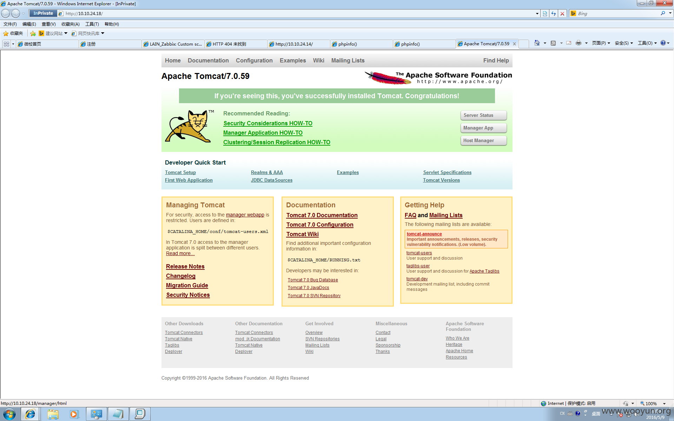Open the Tomcat 7.0 Documentation link
The height and width of the screenshot is (421, 674).
[x=322, y=215]
